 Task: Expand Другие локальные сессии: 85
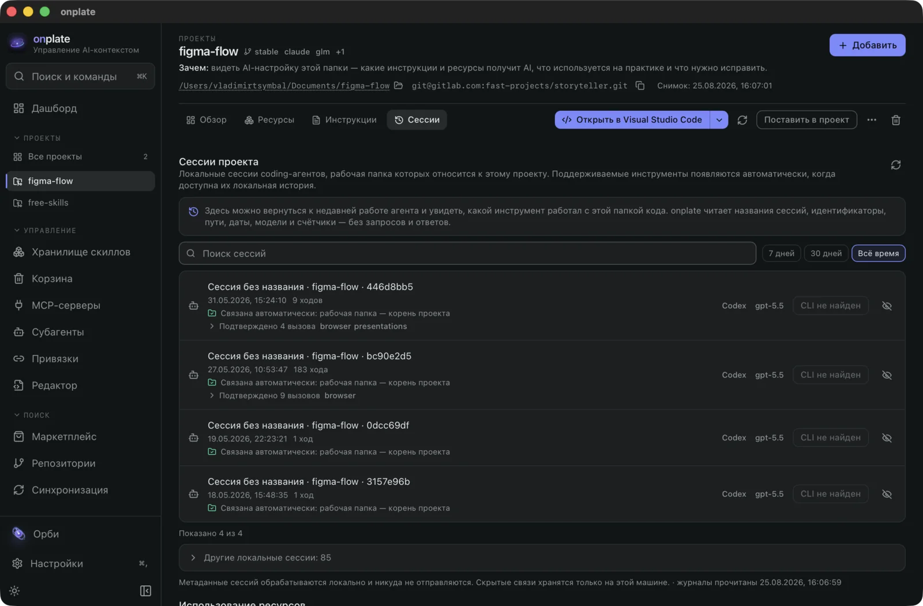pyautogui.click(x=542, y=558)
